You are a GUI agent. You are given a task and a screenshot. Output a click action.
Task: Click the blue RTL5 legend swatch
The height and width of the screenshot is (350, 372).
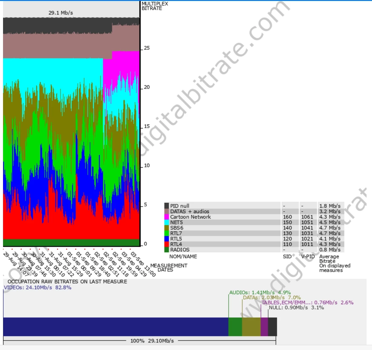pos(166,239)
